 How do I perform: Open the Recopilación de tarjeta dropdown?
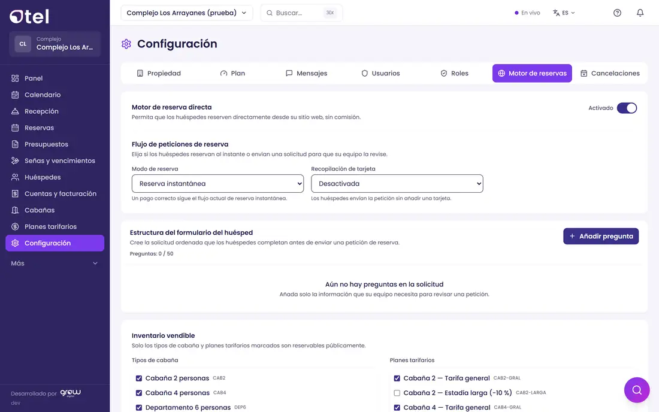(397, 183)
